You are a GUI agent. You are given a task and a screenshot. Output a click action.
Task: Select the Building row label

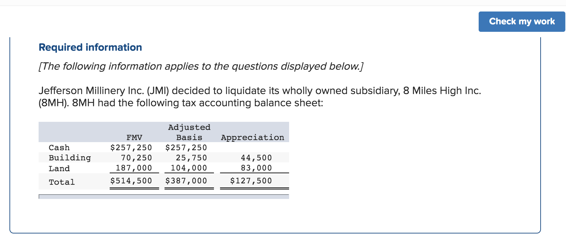(x=69, y=157)
